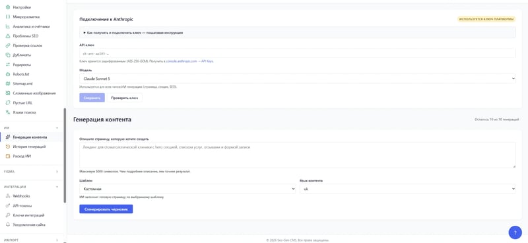
Task: Follow the console.anthropic.com API Keys link
Action: [189, 61]
